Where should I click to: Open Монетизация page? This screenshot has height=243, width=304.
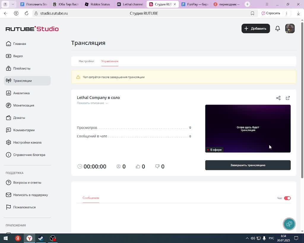pos(20,105)
